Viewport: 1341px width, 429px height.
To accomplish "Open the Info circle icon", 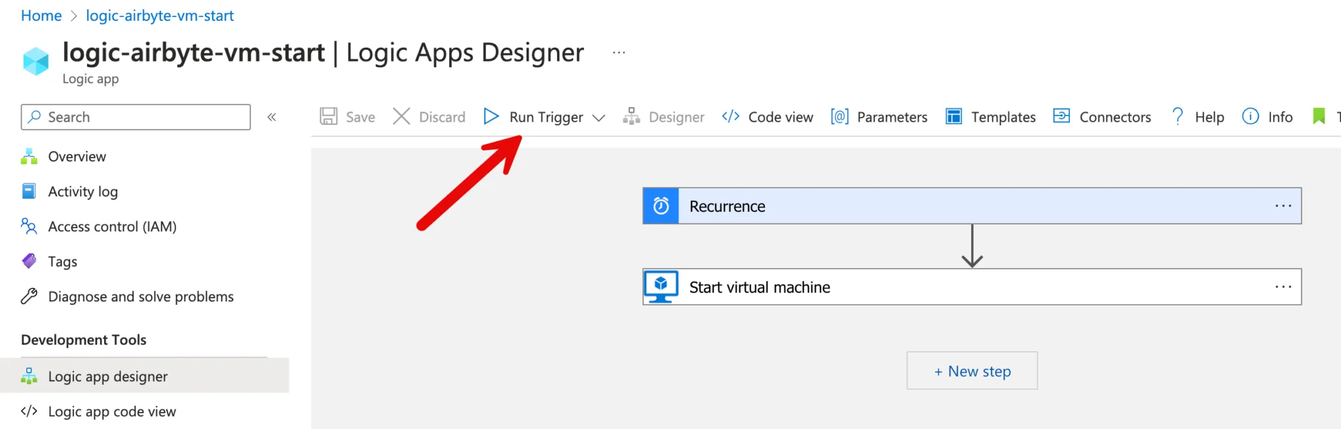I will pyautogui.click(x=1250, y=116).
